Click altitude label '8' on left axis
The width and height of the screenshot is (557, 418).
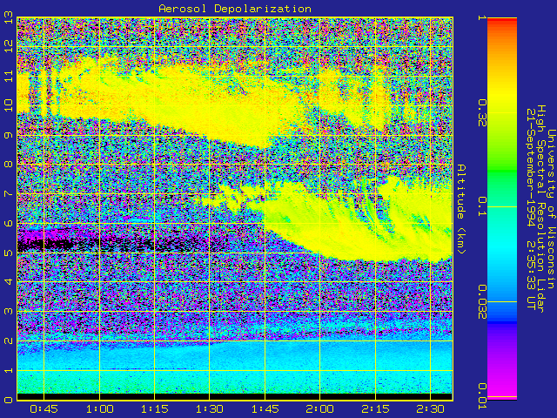9,165
